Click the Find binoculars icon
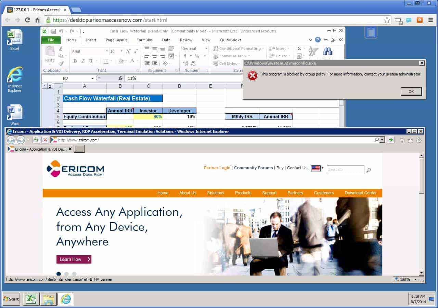Viewport: 438px width, 308px height. [327, 52]
